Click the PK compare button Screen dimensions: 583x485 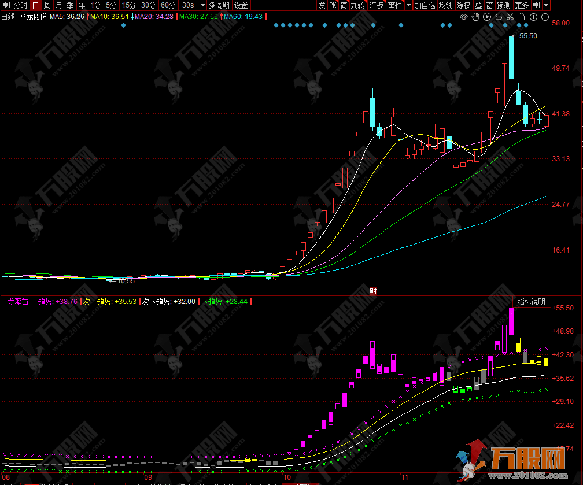333,5
